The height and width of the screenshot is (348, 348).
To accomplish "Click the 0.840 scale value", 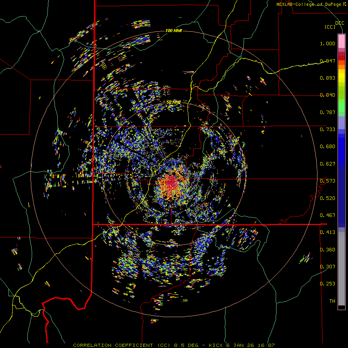I will tap(328, 95).
